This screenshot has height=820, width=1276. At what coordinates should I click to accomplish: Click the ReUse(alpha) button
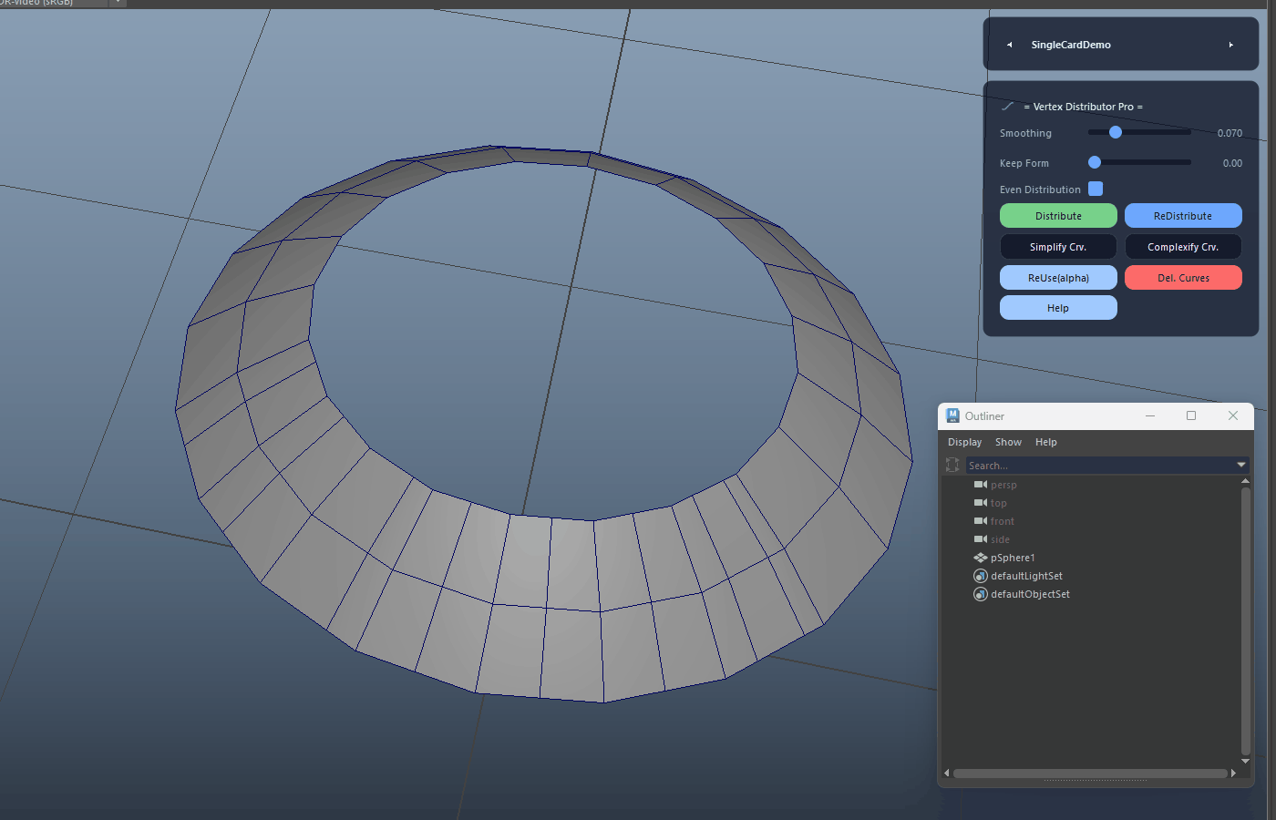(x=1058, y=278)
